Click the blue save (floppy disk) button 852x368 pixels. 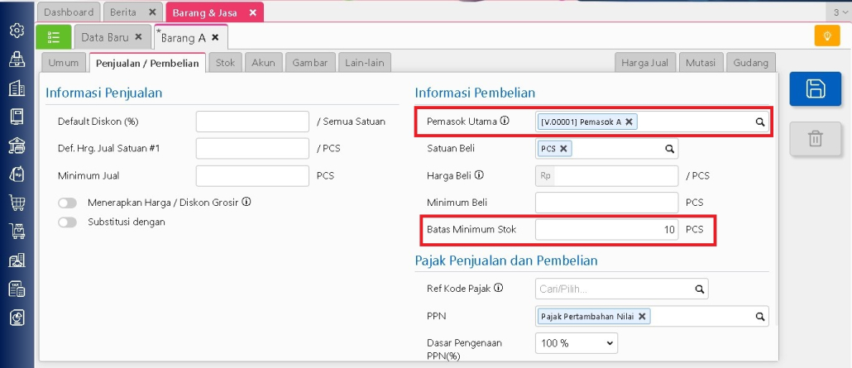point(815,89)
